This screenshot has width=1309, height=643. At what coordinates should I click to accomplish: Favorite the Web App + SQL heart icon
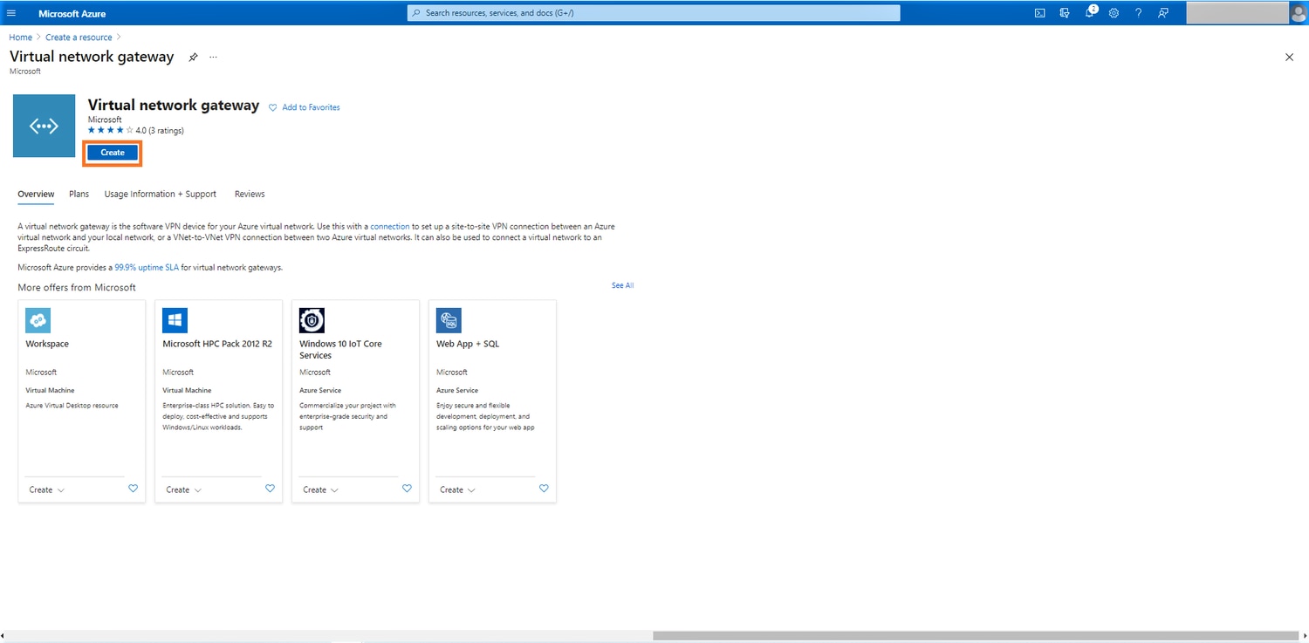click(x=544, y=489)
